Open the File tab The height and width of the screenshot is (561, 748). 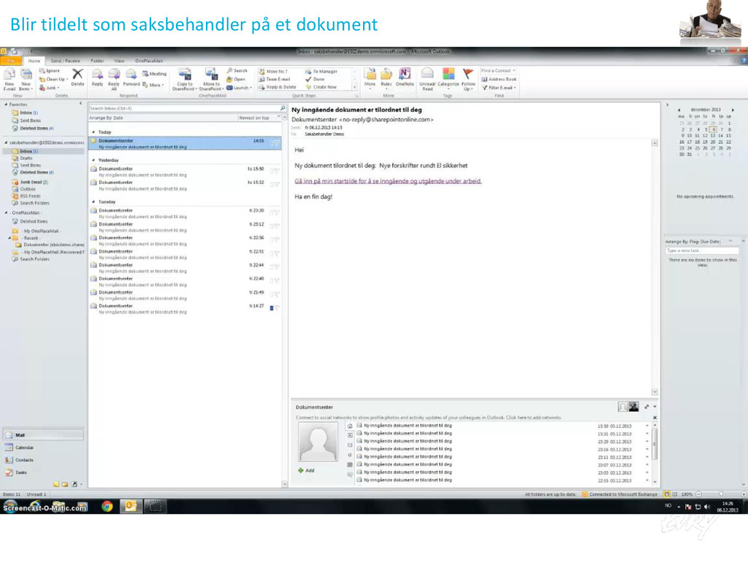(11, 61)
